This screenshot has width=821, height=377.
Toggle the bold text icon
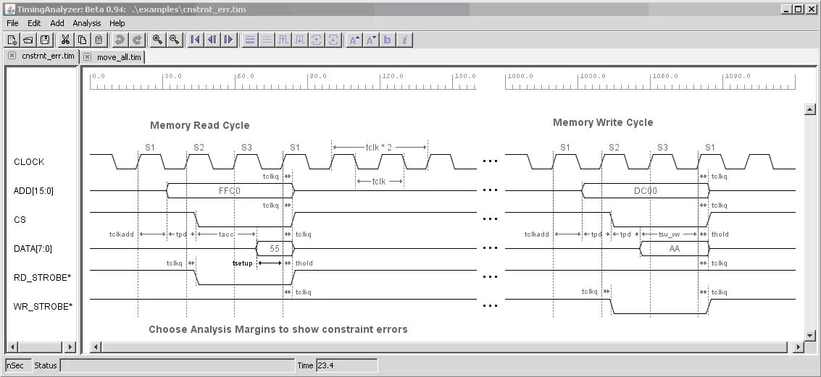click(388, 40)
